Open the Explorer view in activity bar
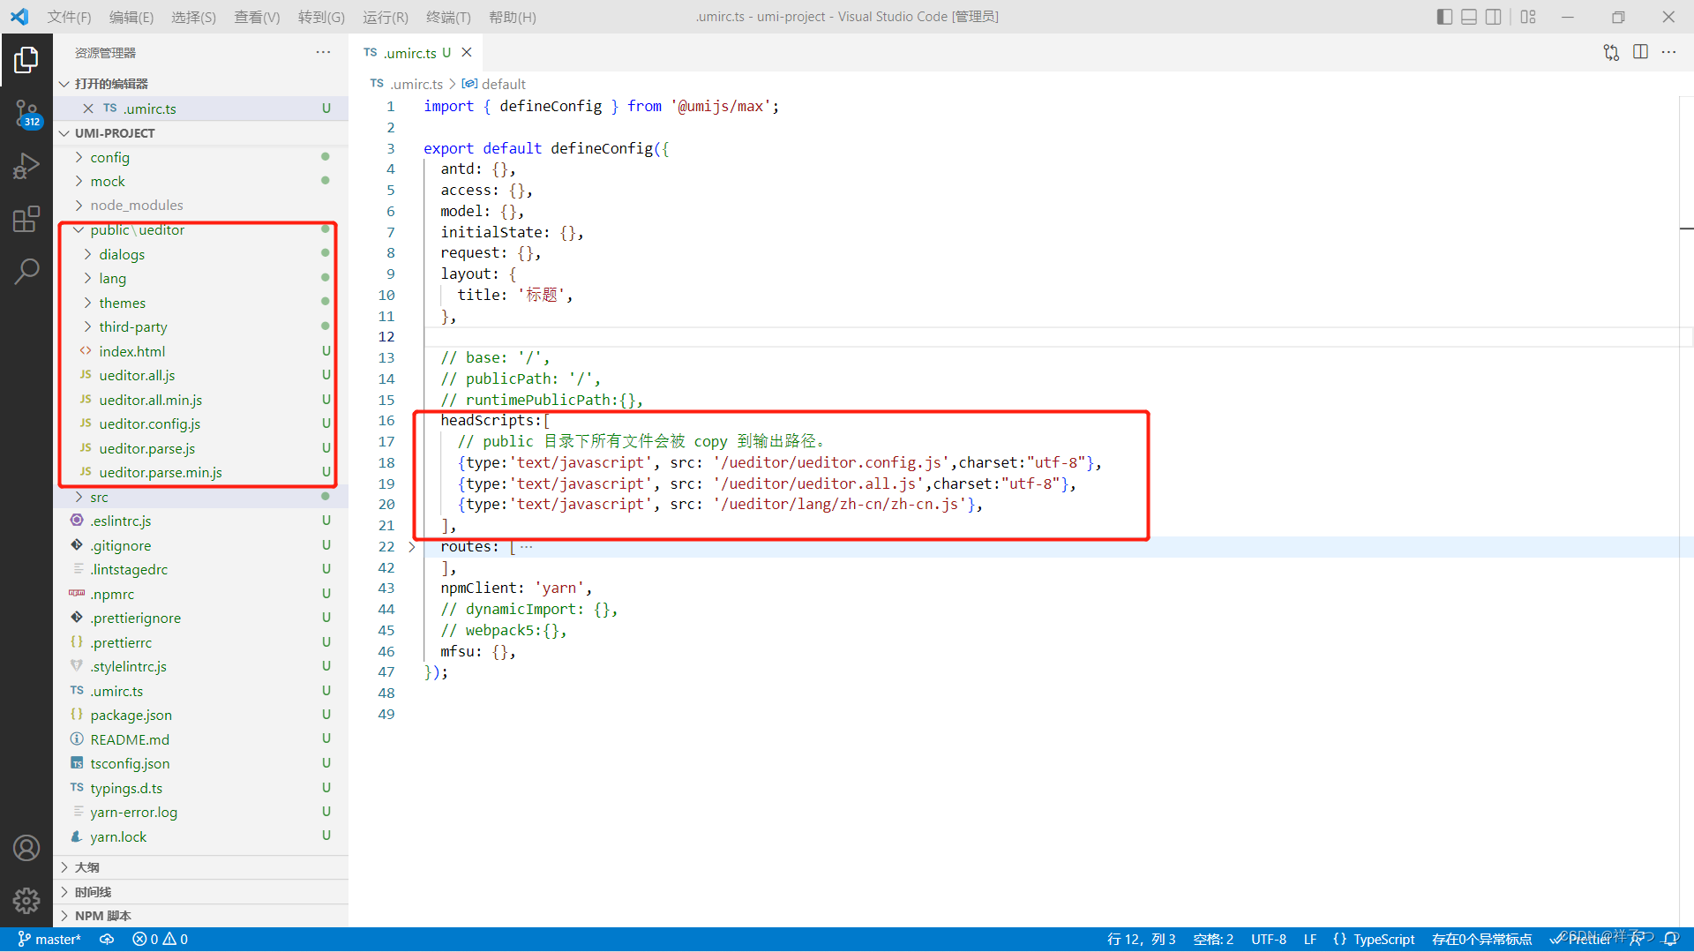1694x952 pixels. click(26, 60)
